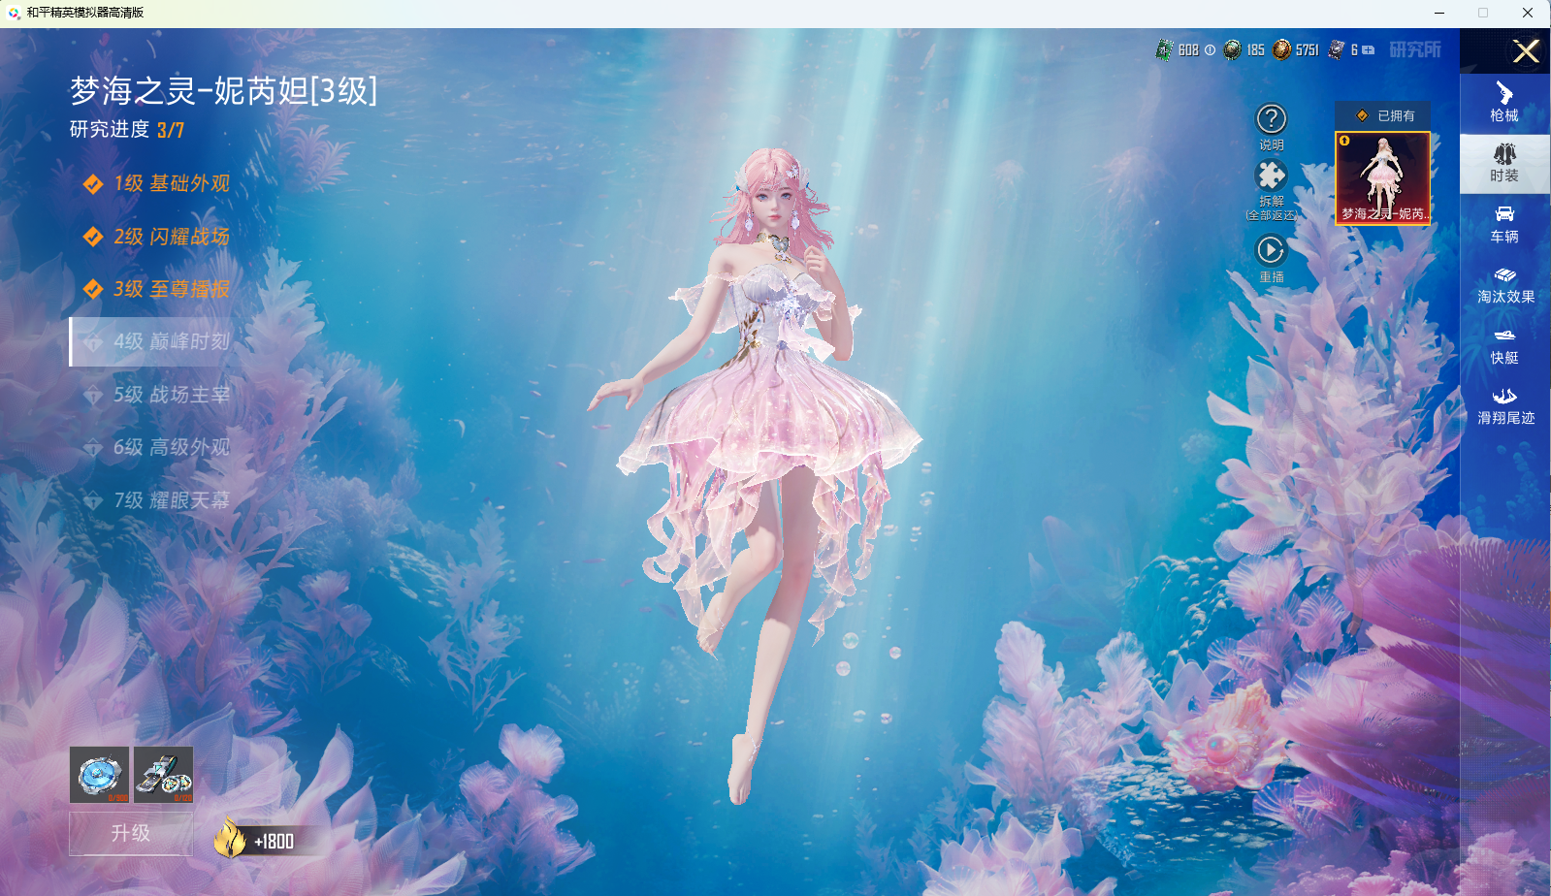Select level 7级 耀眼天幕

171,500
